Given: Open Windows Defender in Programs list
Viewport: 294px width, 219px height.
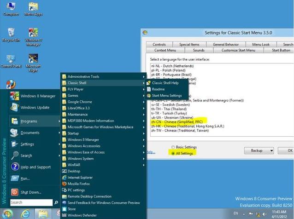Looking at the screenshot, I should click(x=82, y=215).
